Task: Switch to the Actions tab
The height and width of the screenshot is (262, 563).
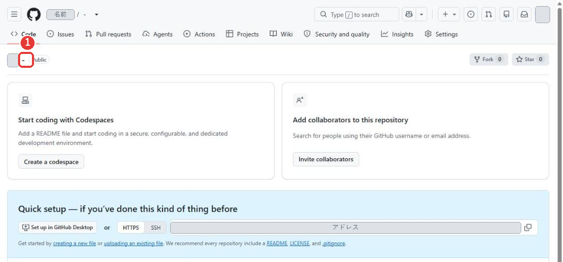Action: tap(200, 34)
